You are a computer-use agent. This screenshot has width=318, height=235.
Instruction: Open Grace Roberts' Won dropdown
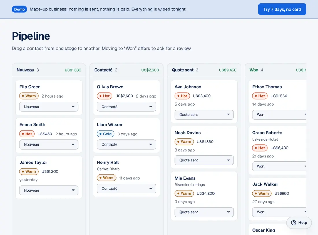[279, 166]
